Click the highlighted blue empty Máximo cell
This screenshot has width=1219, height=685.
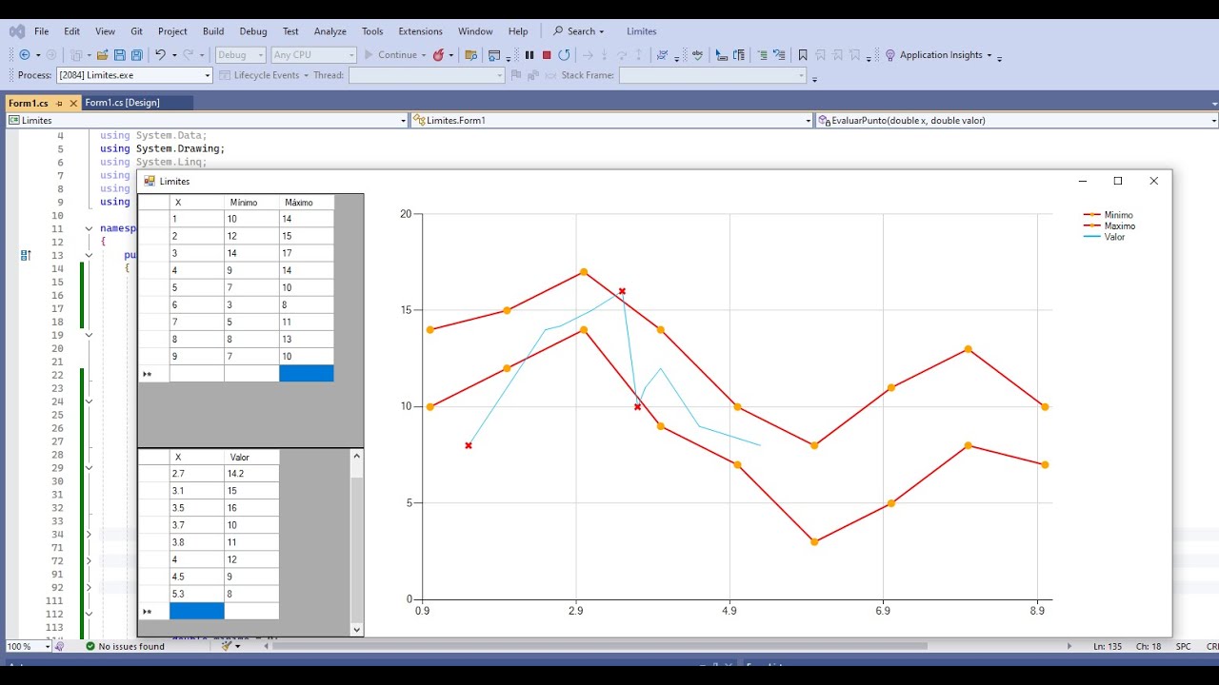point(307,374)
